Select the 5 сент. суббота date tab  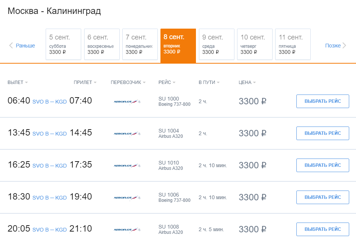point(63,44)
